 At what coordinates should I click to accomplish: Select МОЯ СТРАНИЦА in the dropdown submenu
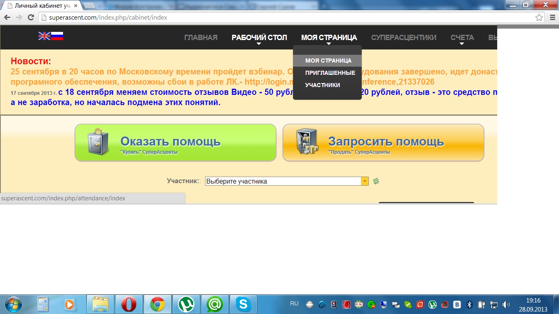tap(327, 61)
